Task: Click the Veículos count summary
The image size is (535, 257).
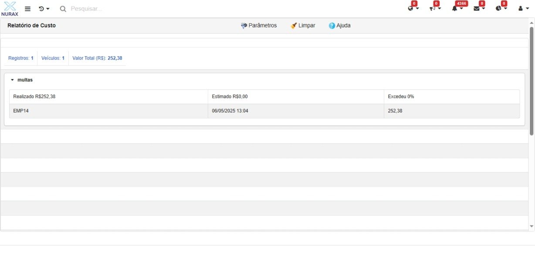Action: pyautogui.click(x=53, y=58)
